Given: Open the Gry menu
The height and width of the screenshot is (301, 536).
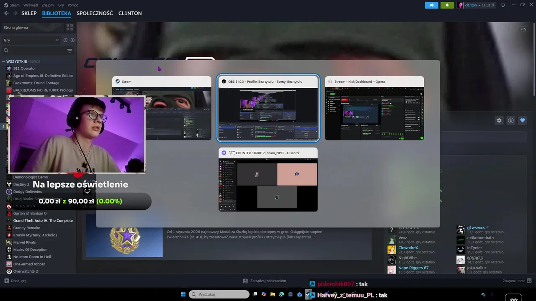Looking at the screenshot, I should tap(61, 5).
